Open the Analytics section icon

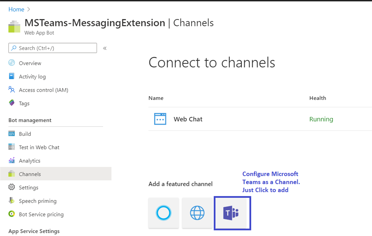[x=11, y=160]
